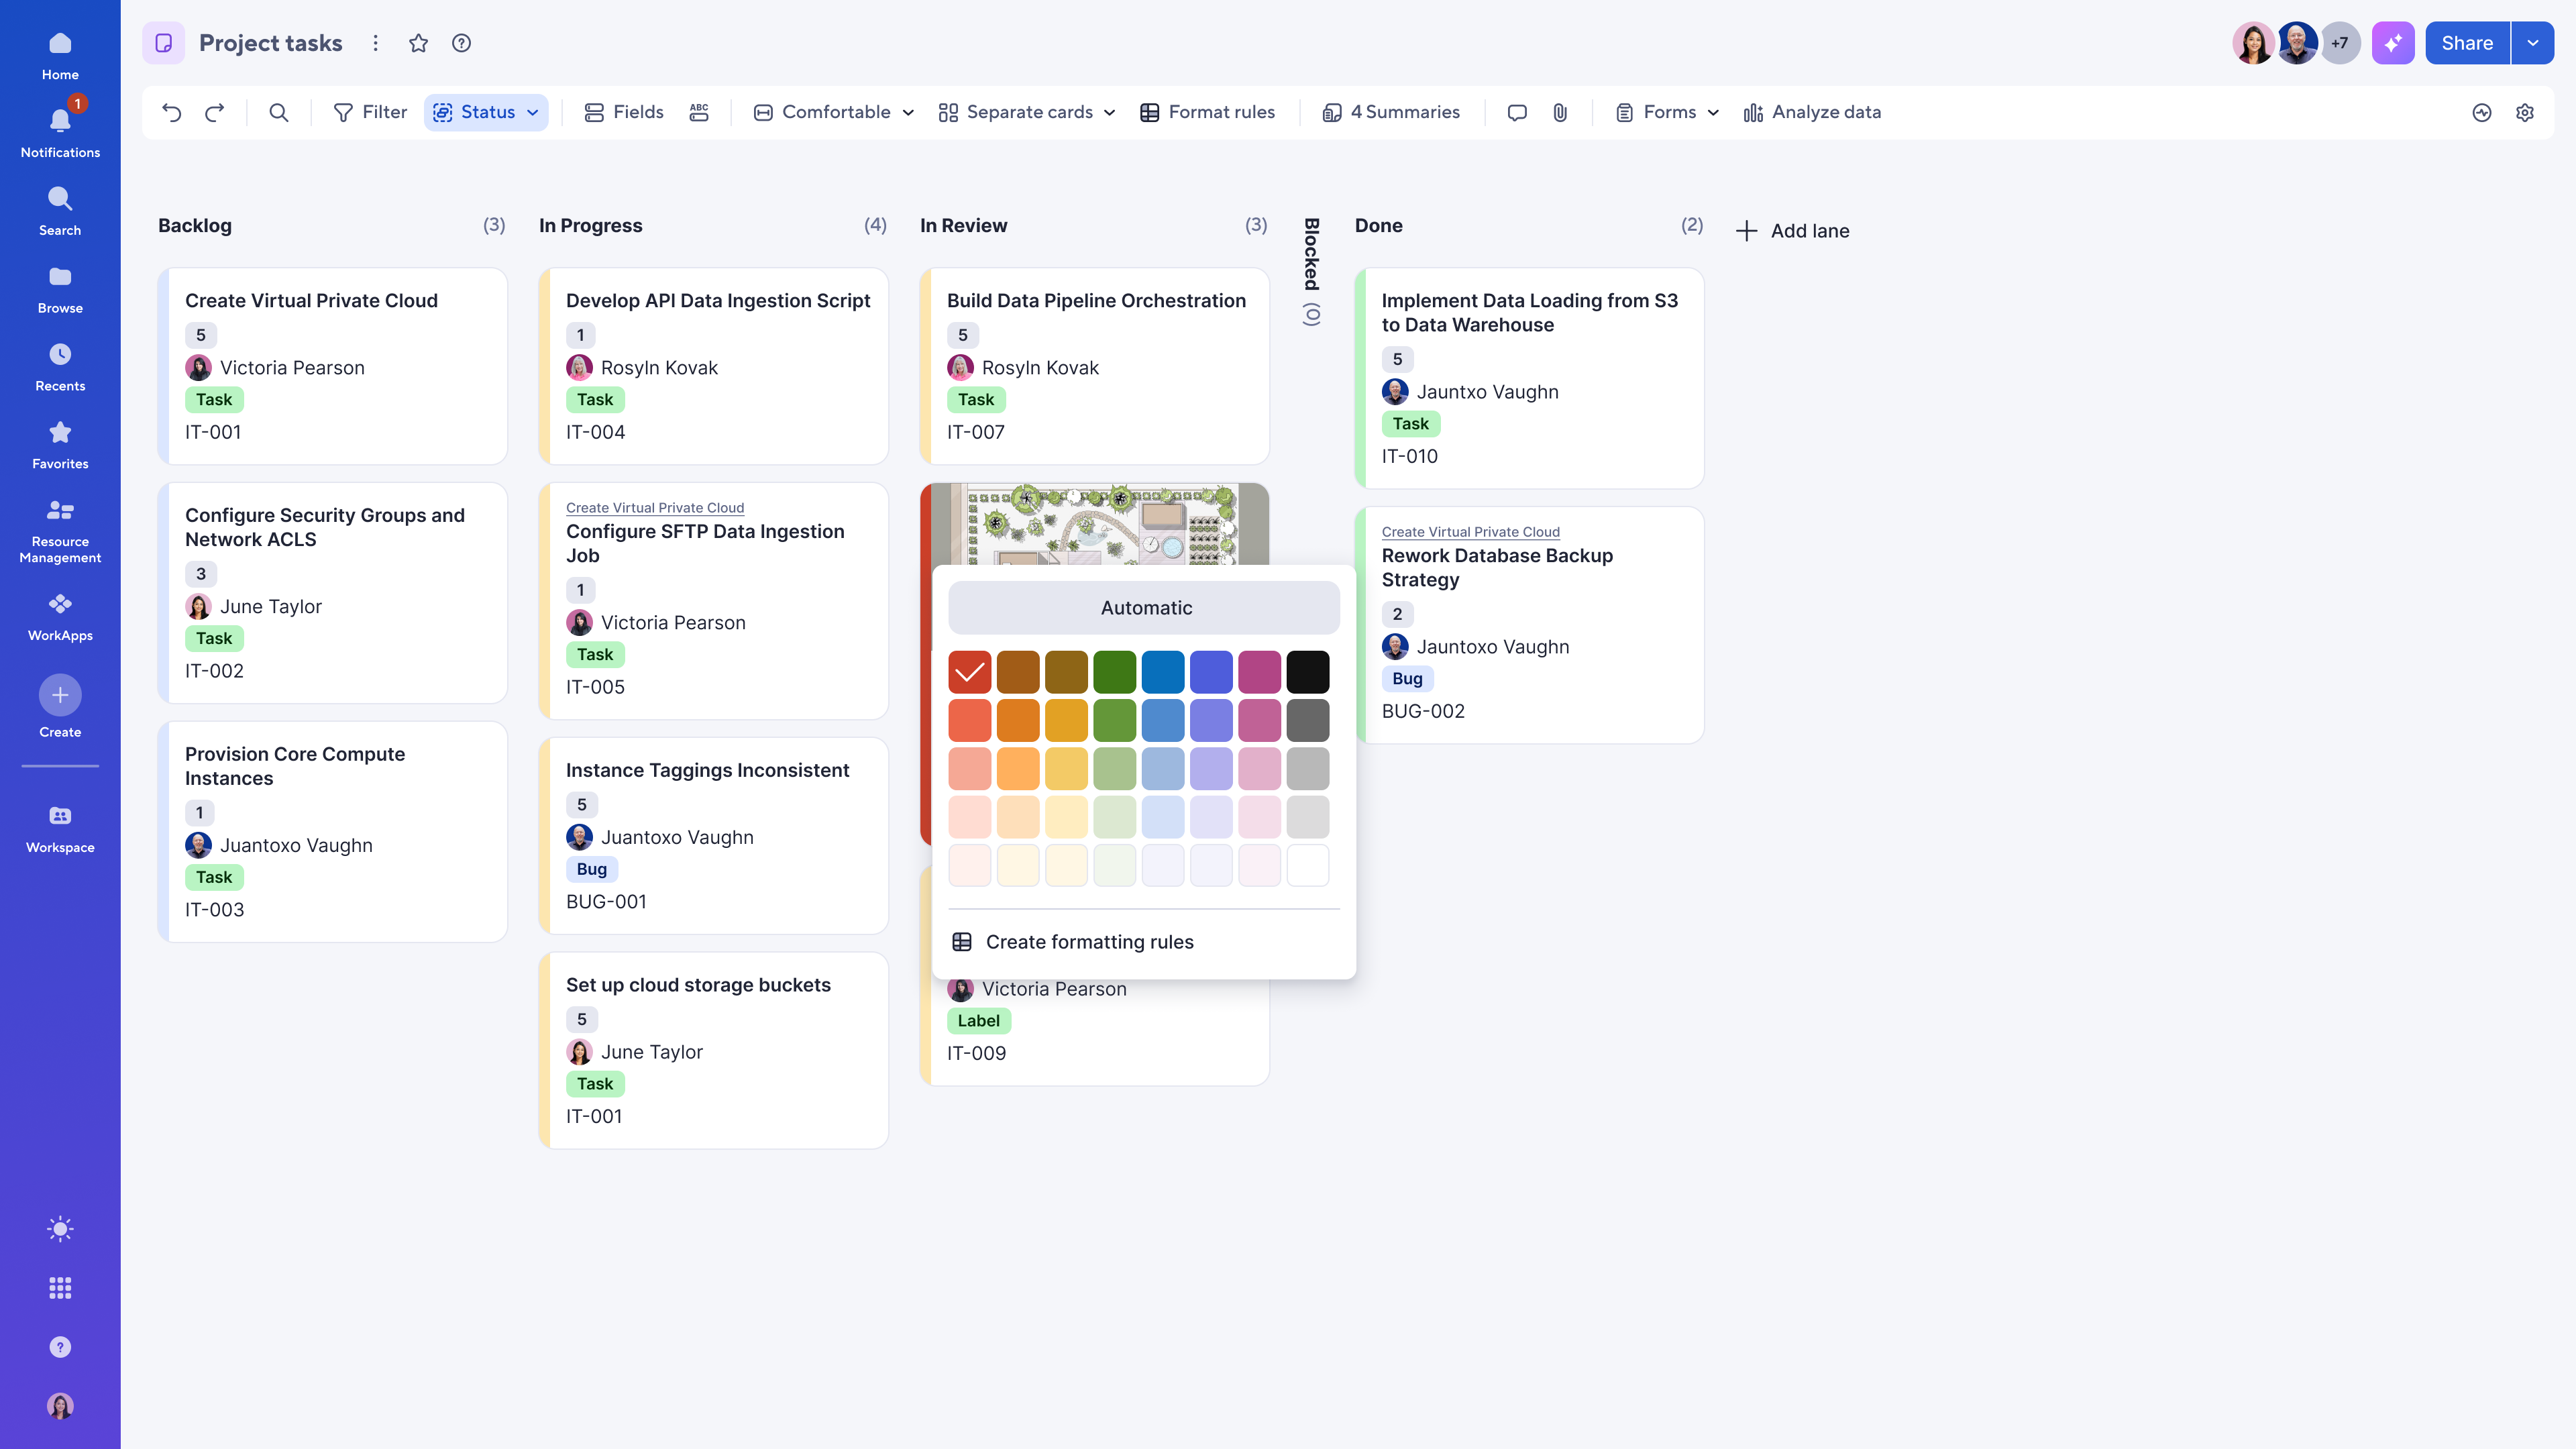Open the sidebar help question icon
Viewport: 2576px width, 1449px height.
point(60,1347)
